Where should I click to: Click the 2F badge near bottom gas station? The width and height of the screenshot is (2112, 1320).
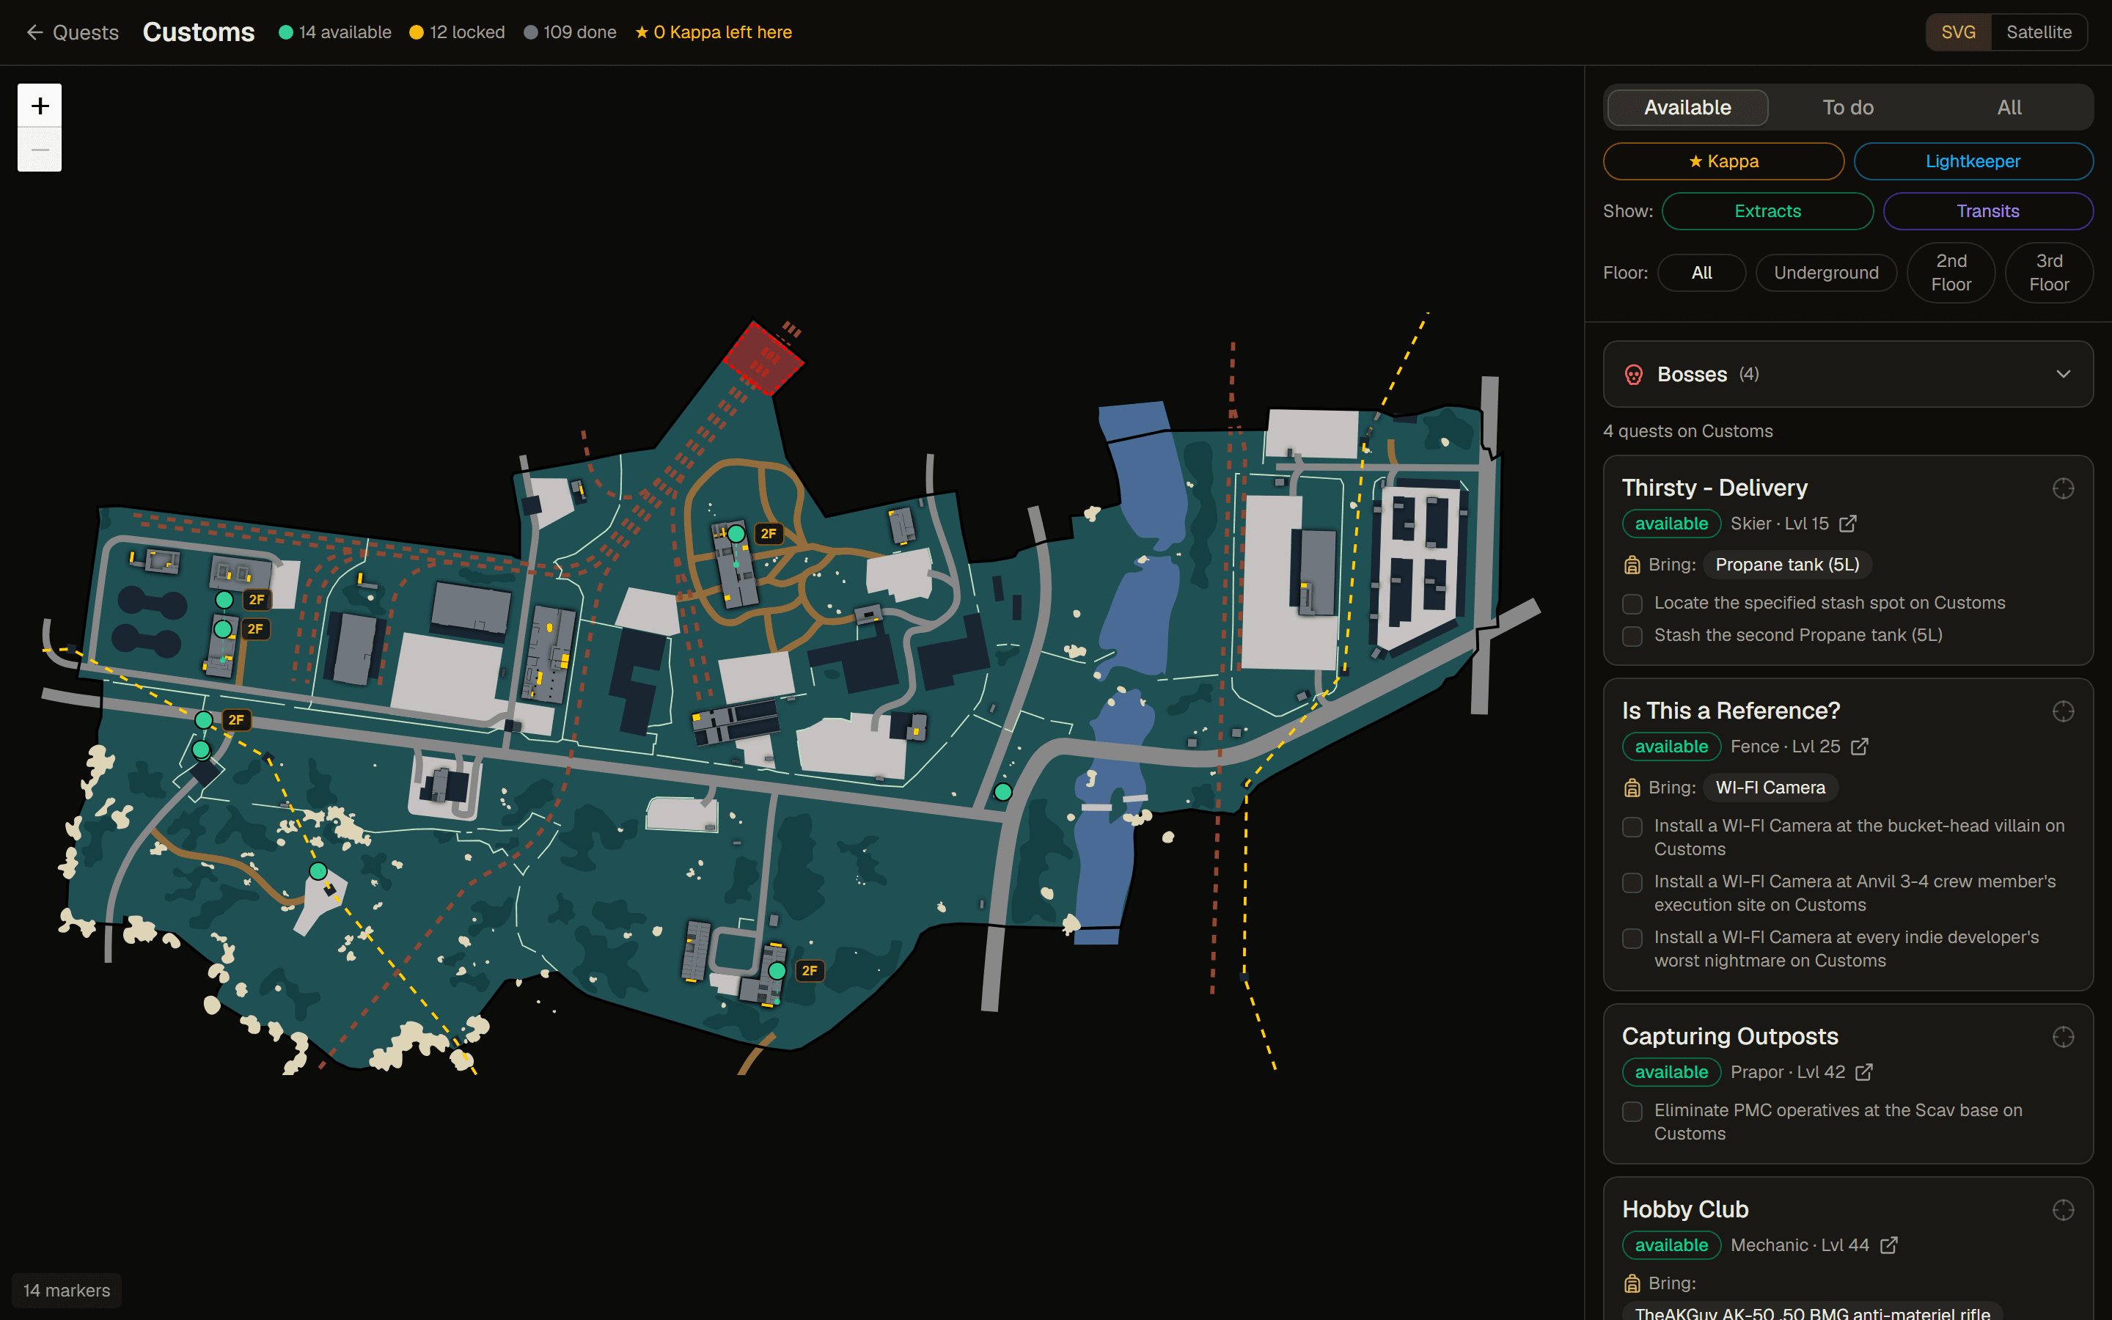click(810, 970)
